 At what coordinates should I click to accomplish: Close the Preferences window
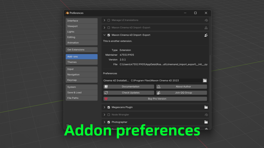point(206,13)
